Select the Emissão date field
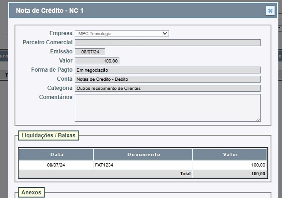This screenshot has height=198, width=282. [90, 52]
